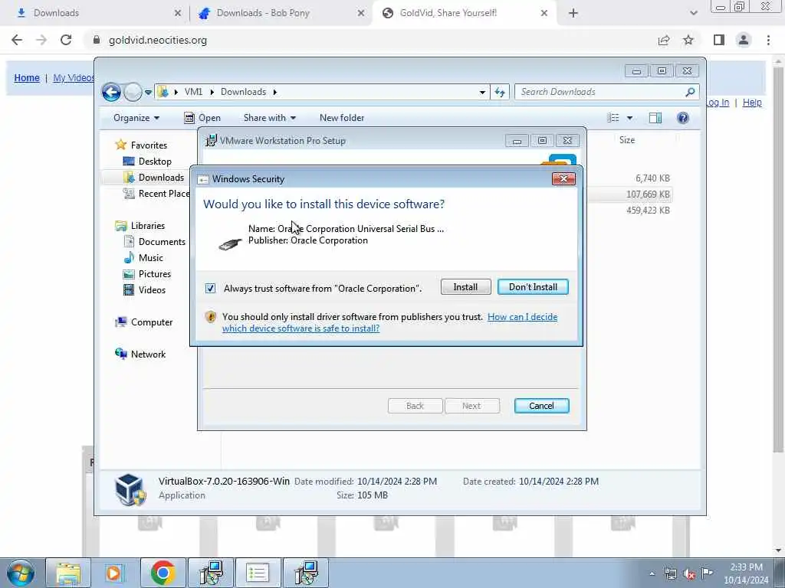
Task: Open the Chrome three-dot menu
Action: (768, 40)
